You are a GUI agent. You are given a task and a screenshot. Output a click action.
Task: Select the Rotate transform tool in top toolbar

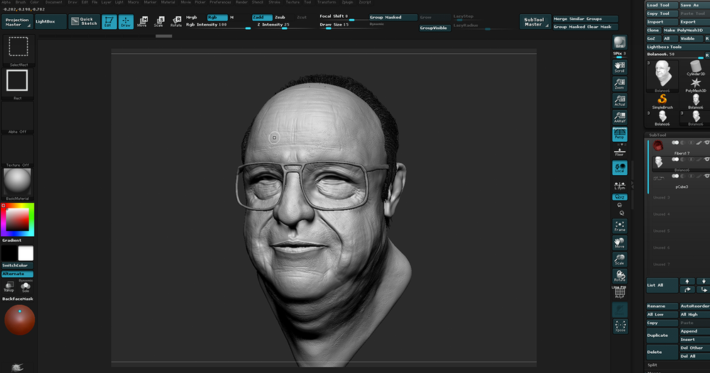(176, 22)
